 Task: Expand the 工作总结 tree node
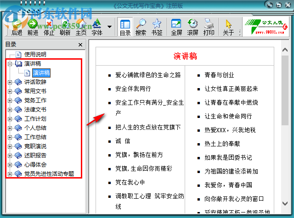point(10,137)
